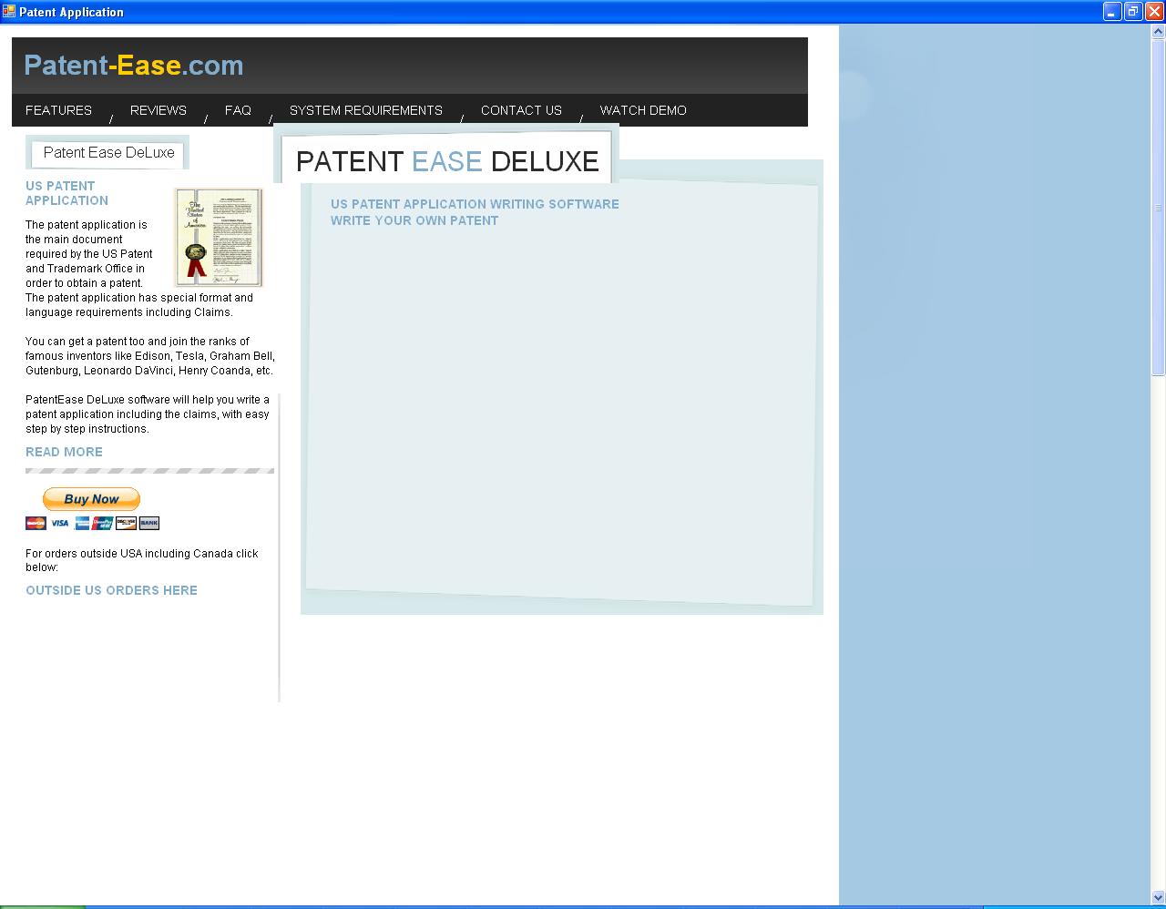Close the Patent Application window
This screenshot has height=909, width=1166.
pyautogui.click(x=1154, y=12)
